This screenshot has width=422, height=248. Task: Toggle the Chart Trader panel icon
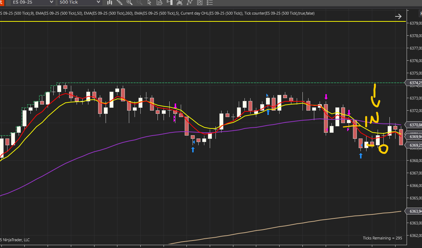(170, 2)
